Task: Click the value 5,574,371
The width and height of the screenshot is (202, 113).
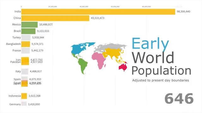Action: [38, 44]
